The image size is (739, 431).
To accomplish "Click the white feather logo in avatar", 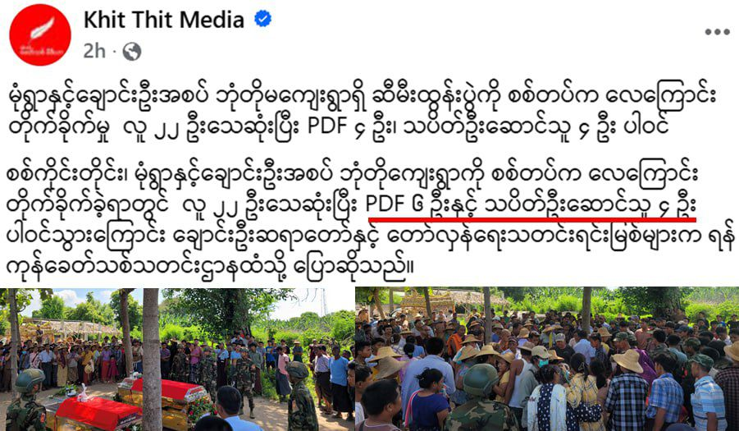I will pyautogui.click(x=42, y=29).
